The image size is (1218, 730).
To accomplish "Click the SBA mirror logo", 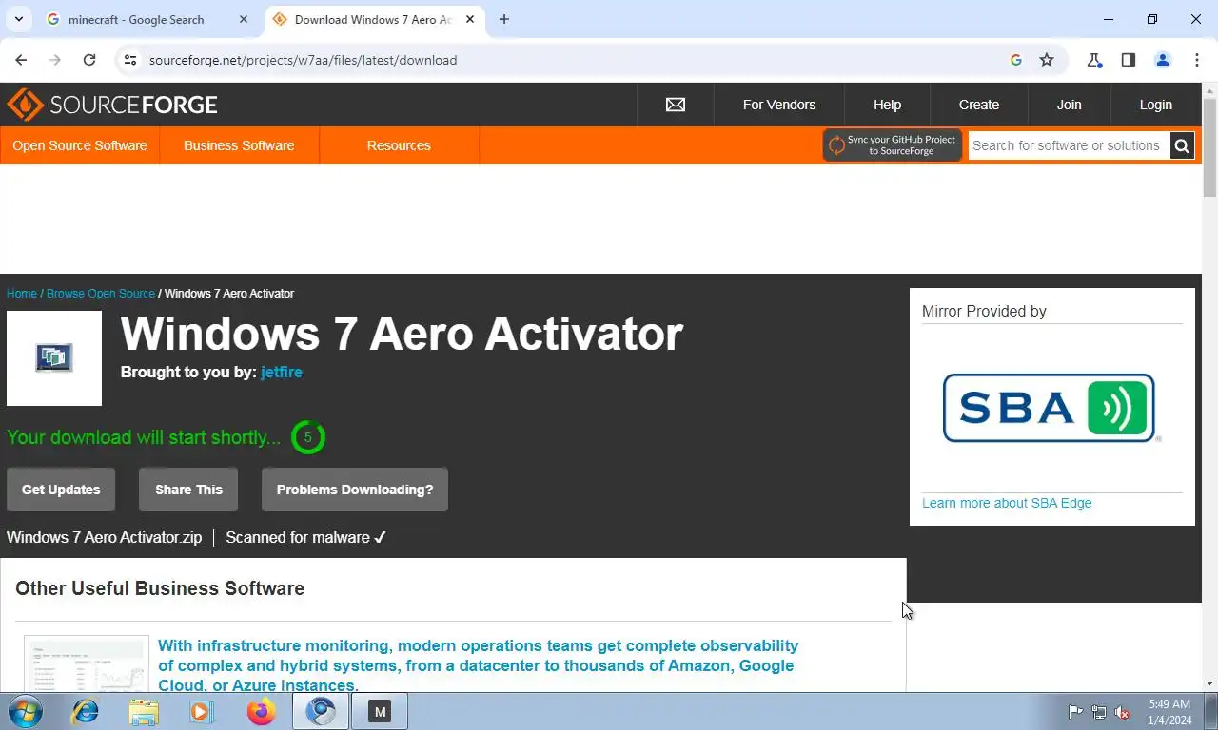I will click(1051, 408).
